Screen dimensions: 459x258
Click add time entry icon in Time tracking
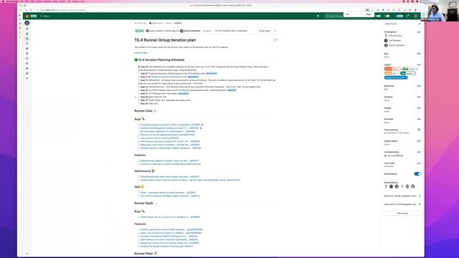[419, 130]
